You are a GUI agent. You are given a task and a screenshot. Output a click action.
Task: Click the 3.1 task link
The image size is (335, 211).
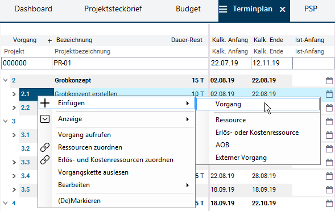click(x=25, y=135)
